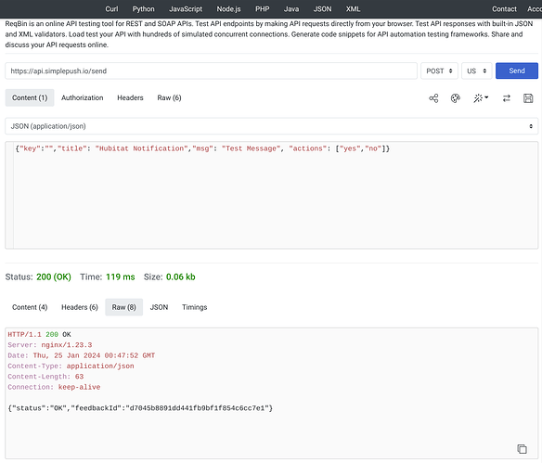Open the US region dropdown
Screen dimensions: 542x463
[476, 71]
